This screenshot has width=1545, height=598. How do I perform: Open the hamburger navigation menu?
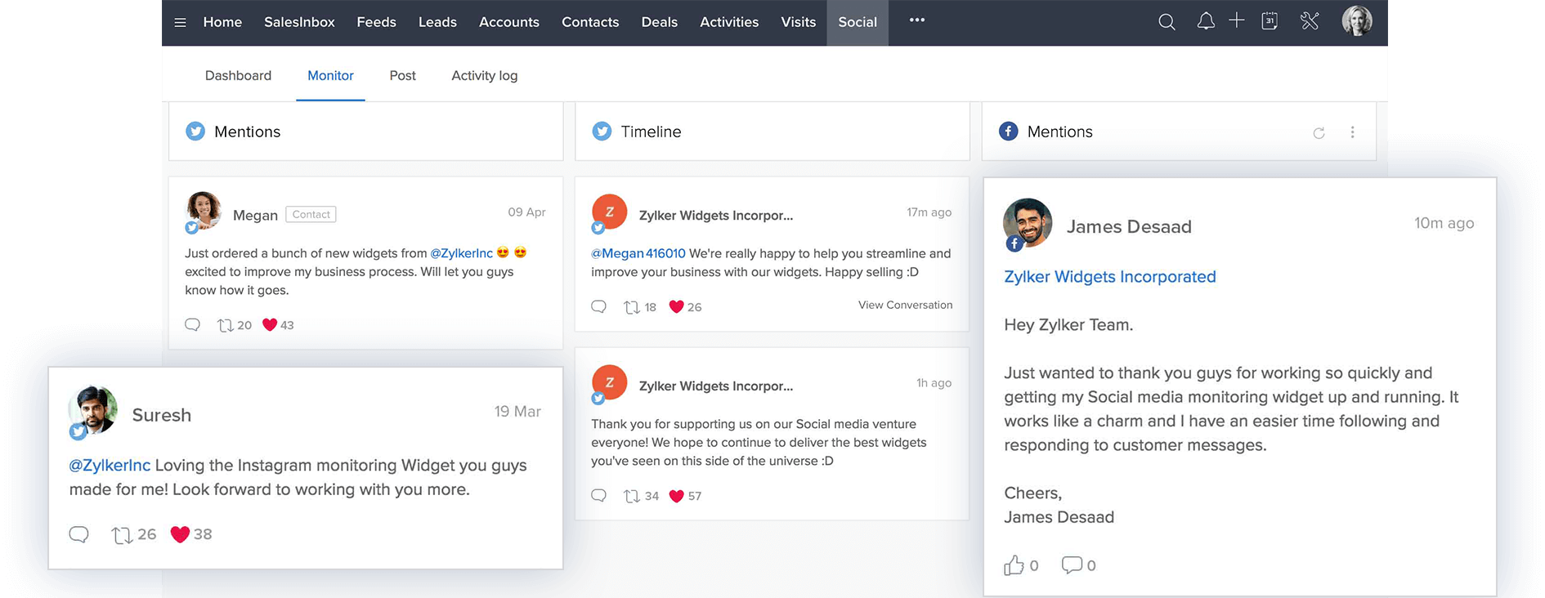click(181, 22)
